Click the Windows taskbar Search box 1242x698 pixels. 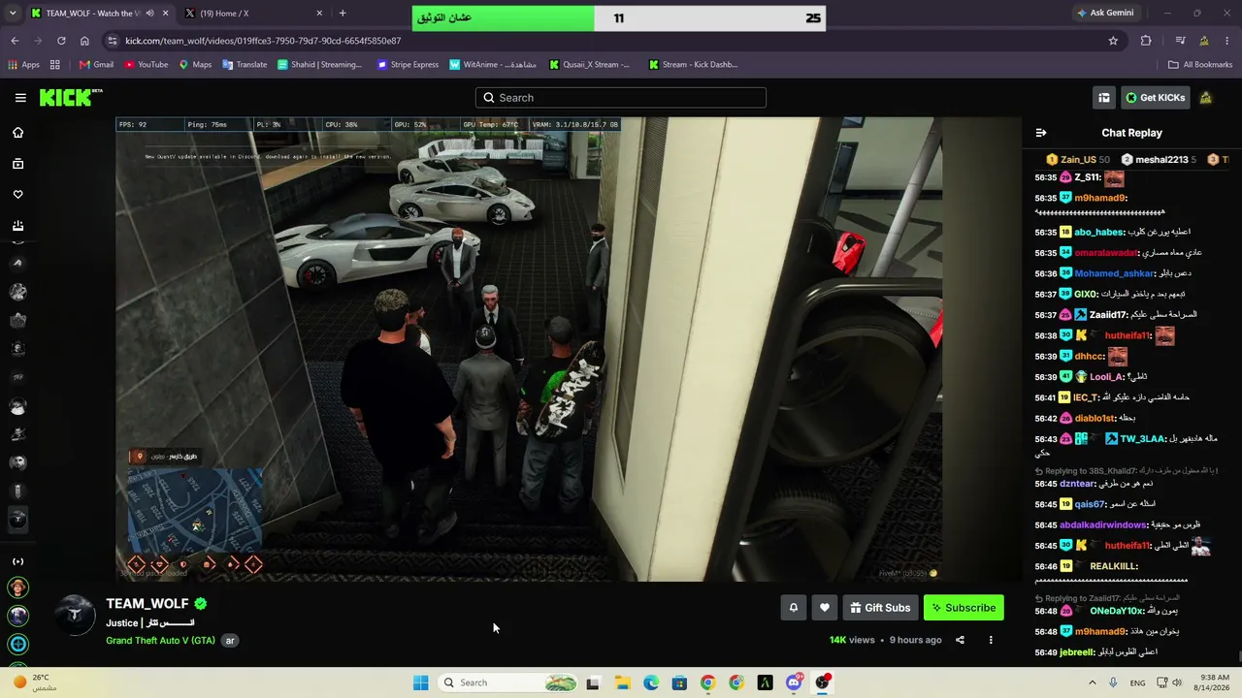(508, 682)
